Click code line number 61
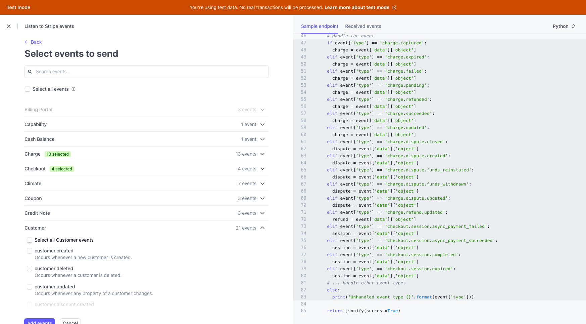Screen dimensions: 586x324 303,142
